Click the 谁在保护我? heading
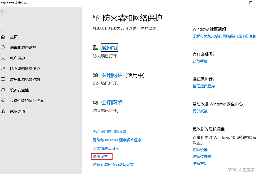The width and height of the screenshot is (258, 174). 203,79
